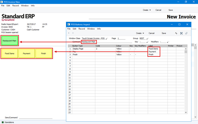
Task: Click the expand arrows icon in POS Buttons toolbar
Action: click(x=181, y=33)
